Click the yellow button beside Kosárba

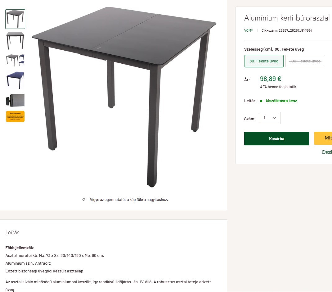click(323, 138)
